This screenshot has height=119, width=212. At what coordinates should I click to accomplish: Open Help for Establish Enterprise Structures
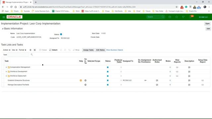81,80
